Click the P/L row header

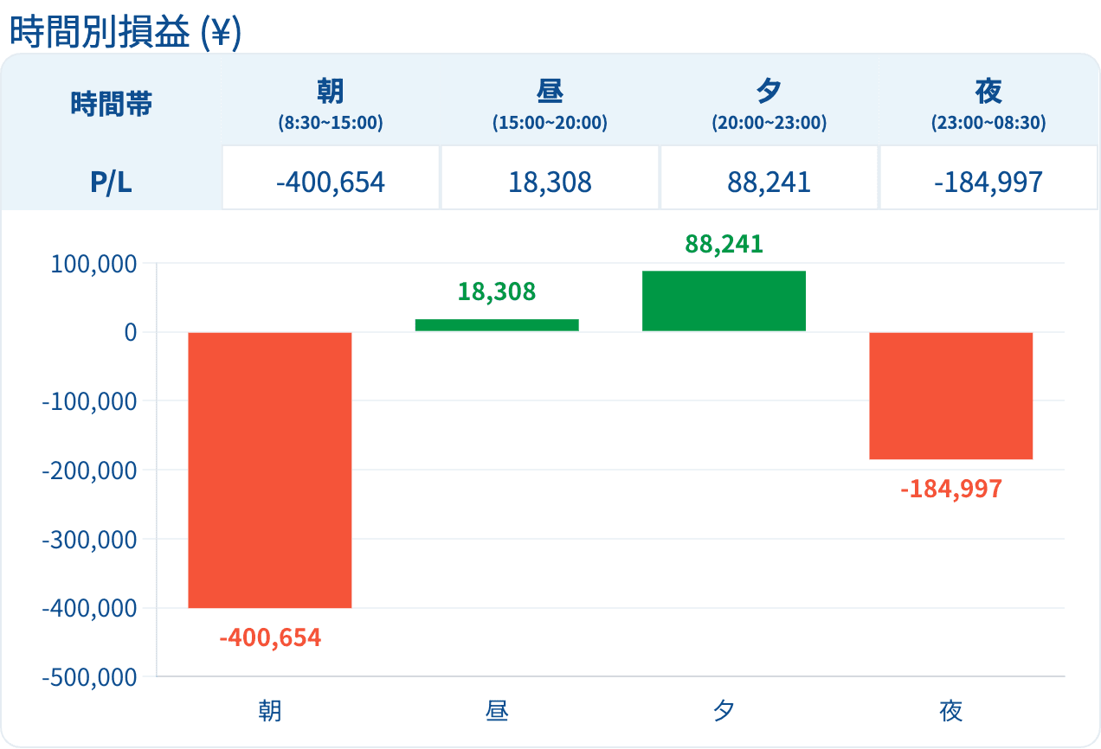click(x=112, y=182)
